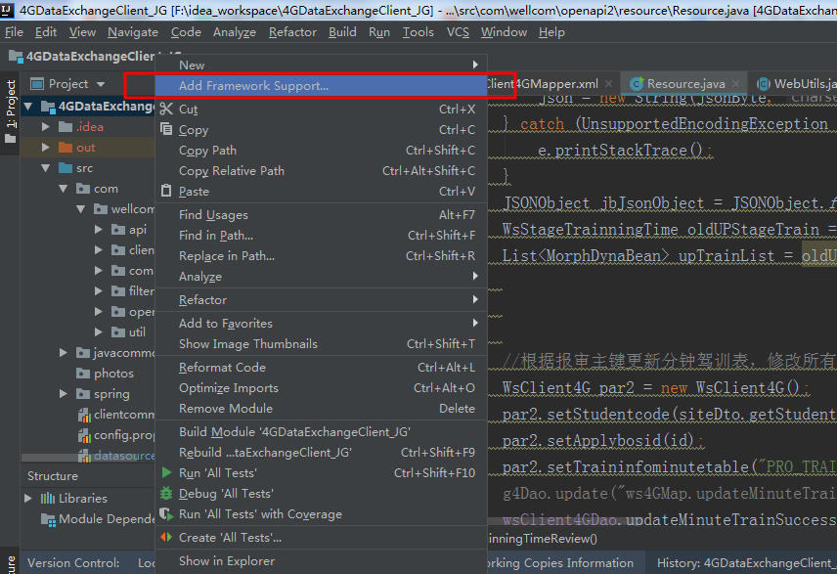Click the 4GDataExchange module folder icon in tree

pos(49,107)
